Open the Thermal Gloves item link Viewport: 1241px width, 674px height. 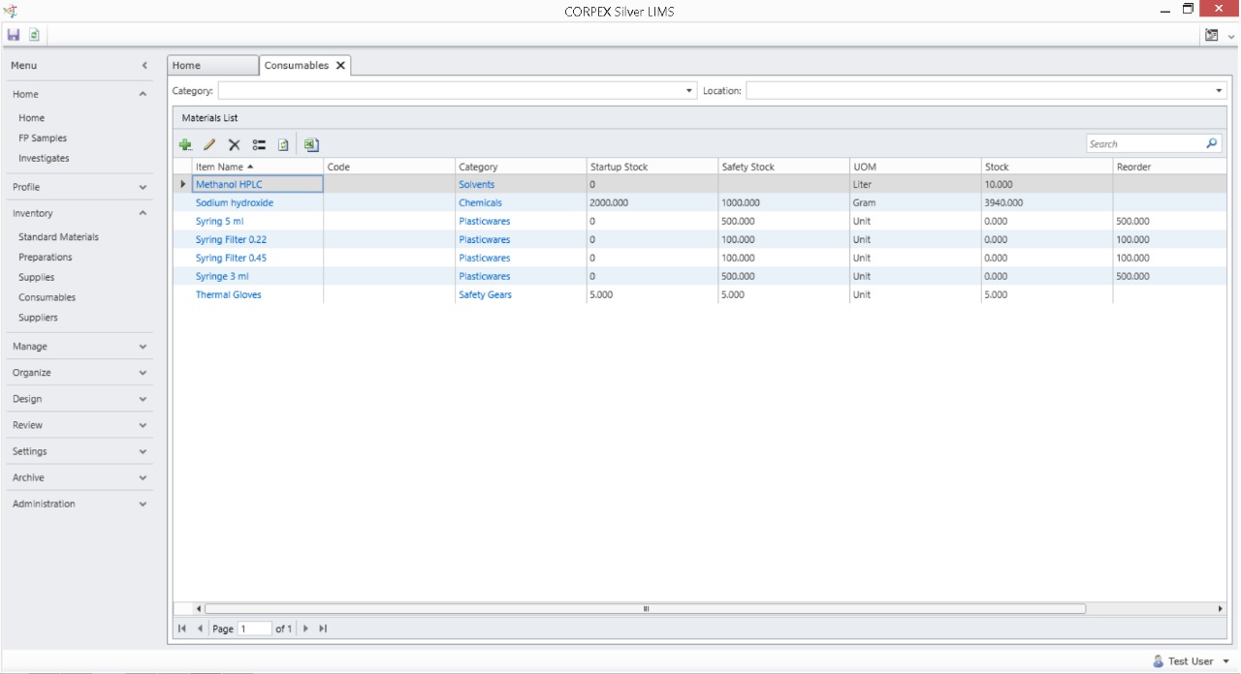coord(229,295)
